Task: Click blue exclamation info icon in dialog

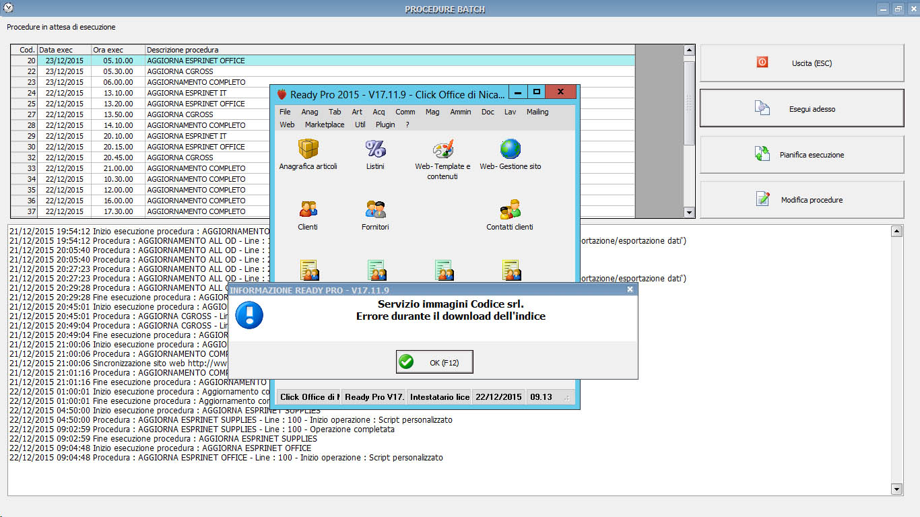Action: coord(249,314)
